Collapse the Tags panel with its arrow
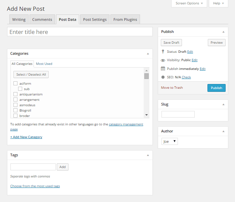Image resolution: width=235 pixels, height=202 pixels. (x=148, y=155)
